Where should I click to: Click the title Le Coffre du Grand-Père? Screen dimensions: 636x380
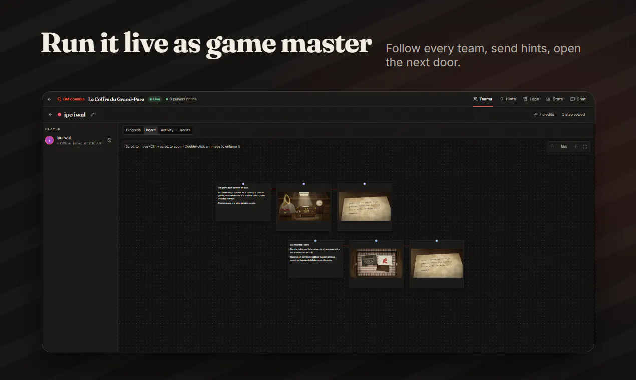click(116, 99)
